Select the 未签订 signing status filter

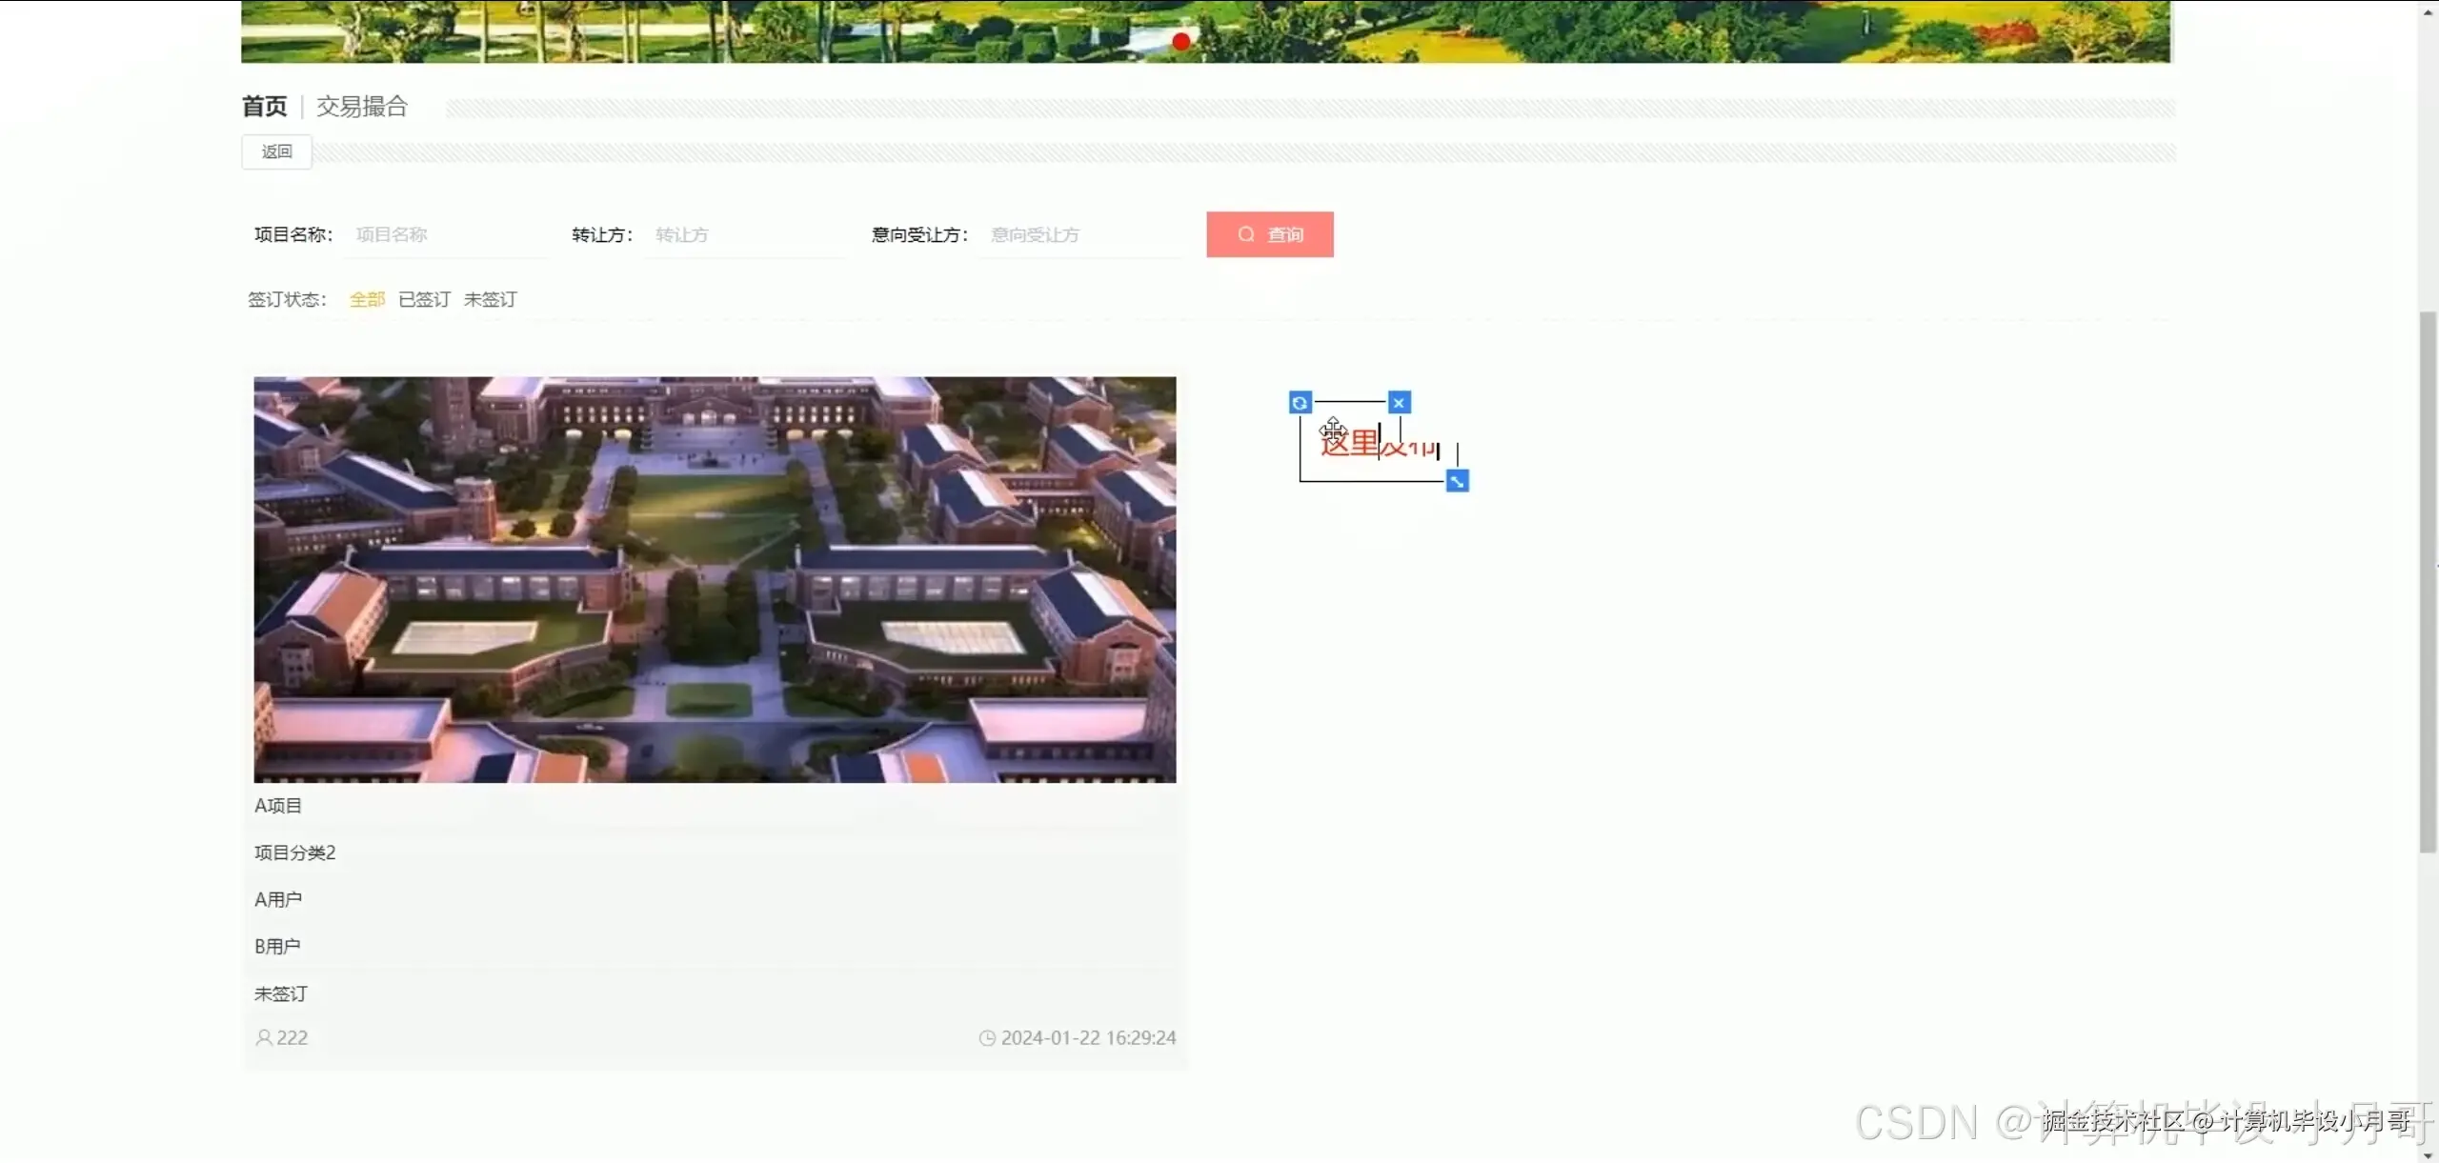pos(489,299)
